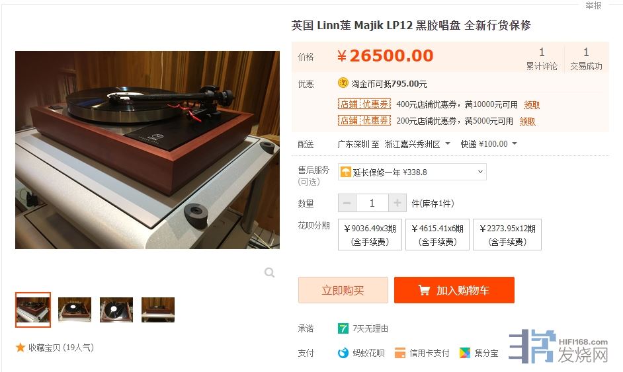Open the extended warranty dropdown
This screenshot has width=623, height=372.
point(412,172)
